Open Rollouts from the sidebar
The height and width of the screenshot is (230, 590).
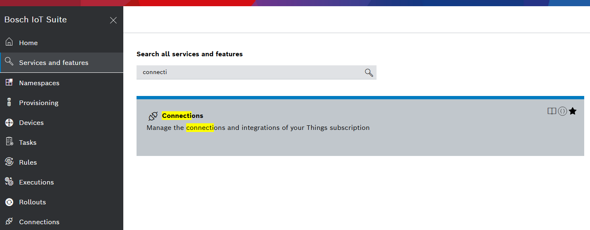pyautogui.click(x=62, y=202)
